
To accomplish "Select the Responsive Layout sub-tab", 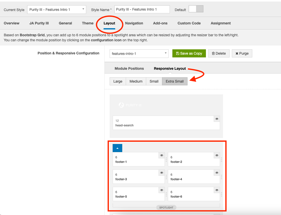I will click(170, 68).
